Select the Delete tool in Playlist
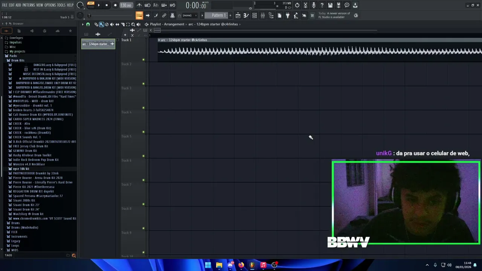The height and width of the screenshot is (271, 482). 107,24
